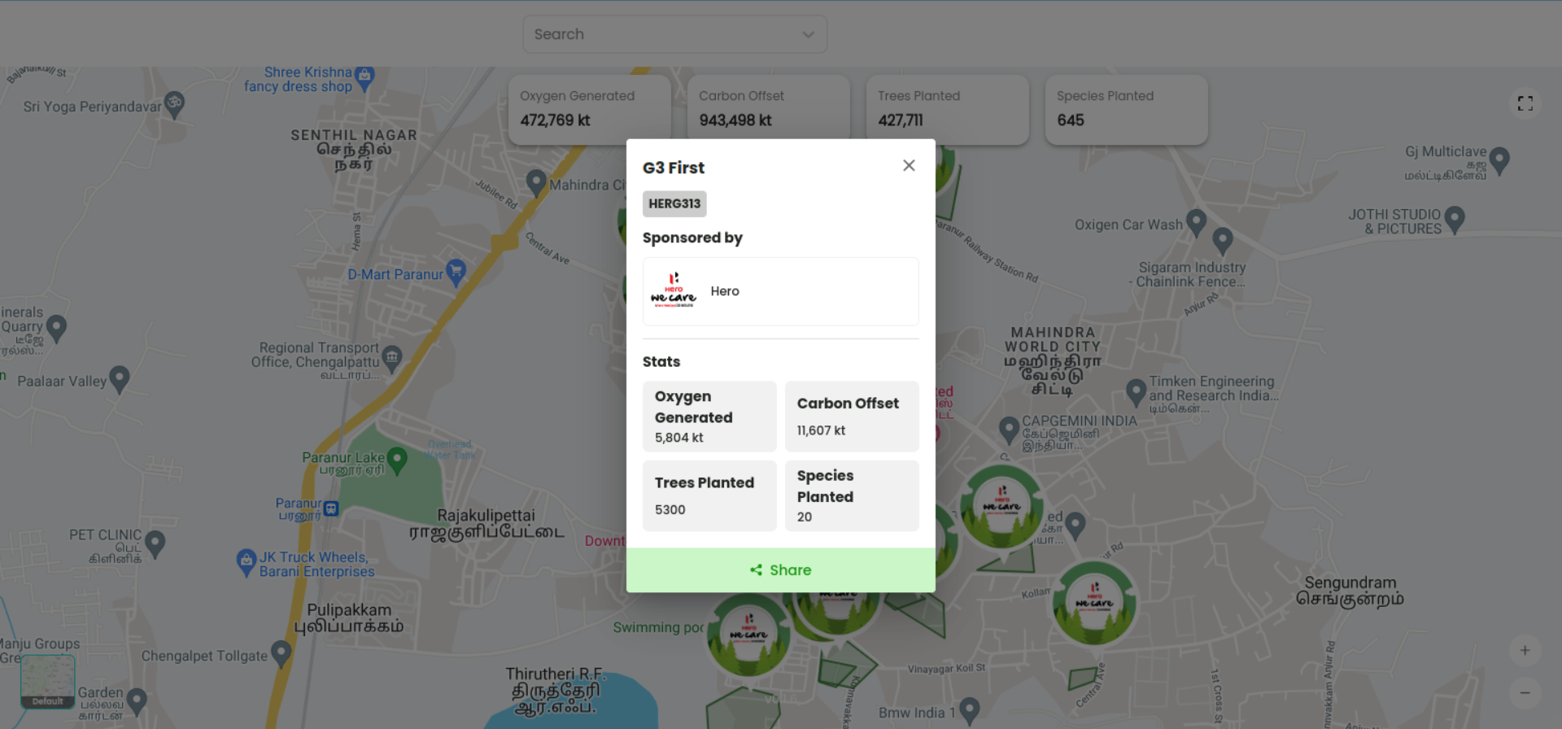Select the Species Planted summary card
This screenshot has width=1562, height=729.
tap(1125, 109)
